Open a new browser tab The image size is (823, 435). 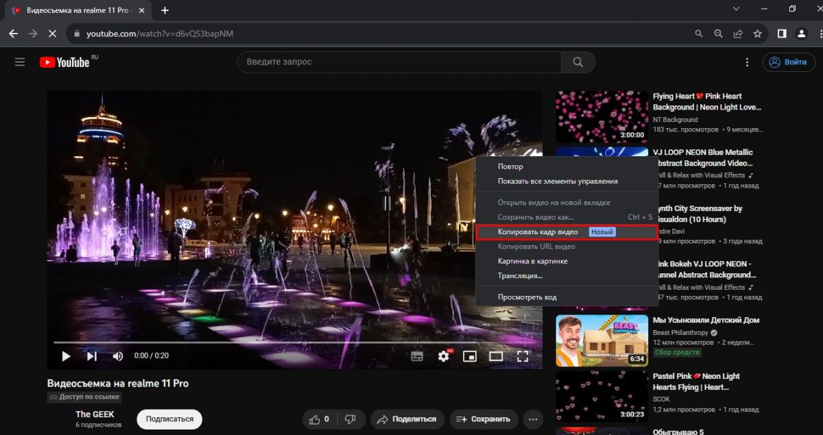tap(165, 10)
